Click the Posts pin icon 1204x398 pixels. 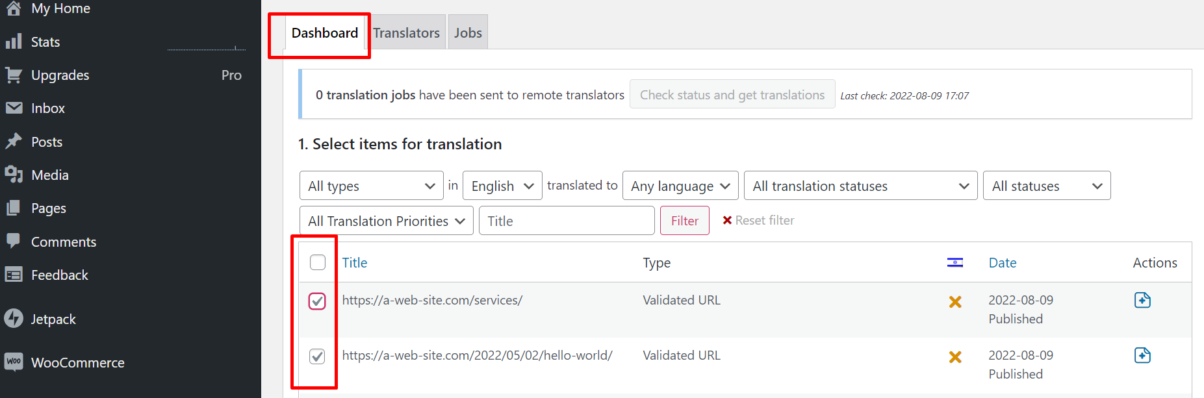tap(14, 142)
